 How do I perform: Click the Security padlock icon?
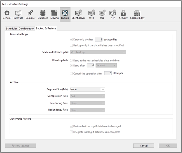pyautogui.click(x=123, y=15)
